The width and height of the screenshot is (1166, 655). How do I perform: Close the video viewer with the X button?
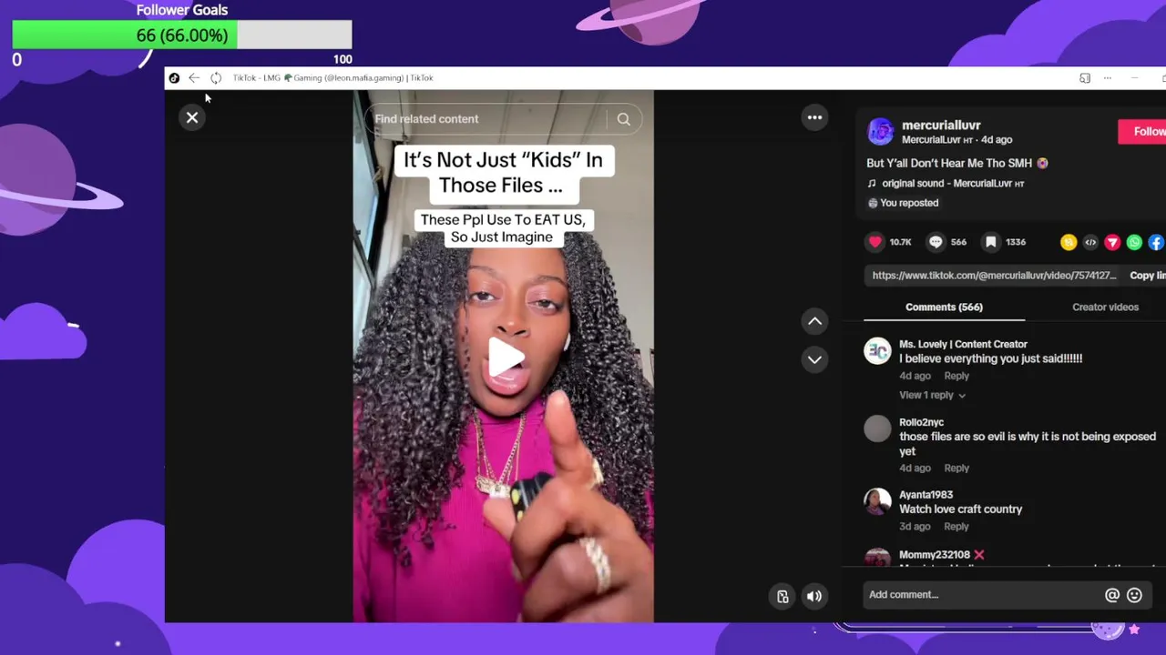coord(192,117)
